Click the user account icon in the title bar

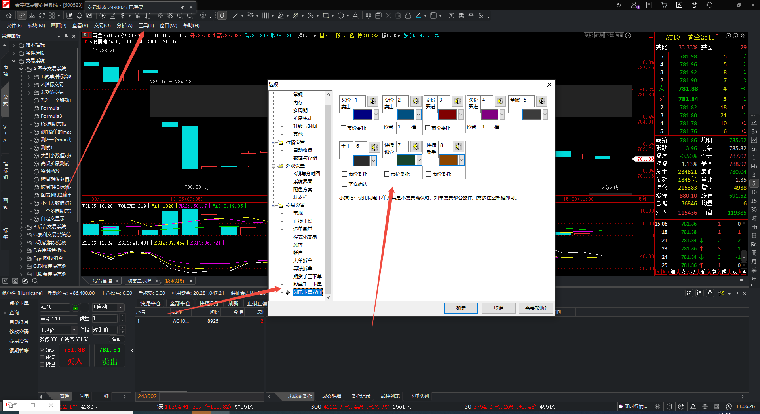(x=635, y=5)
